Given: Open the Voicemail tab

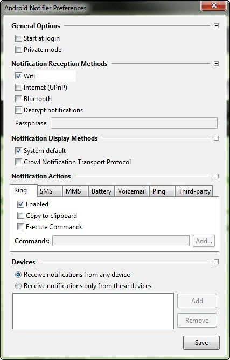Looking at the screenshot, I should (132, 191).
